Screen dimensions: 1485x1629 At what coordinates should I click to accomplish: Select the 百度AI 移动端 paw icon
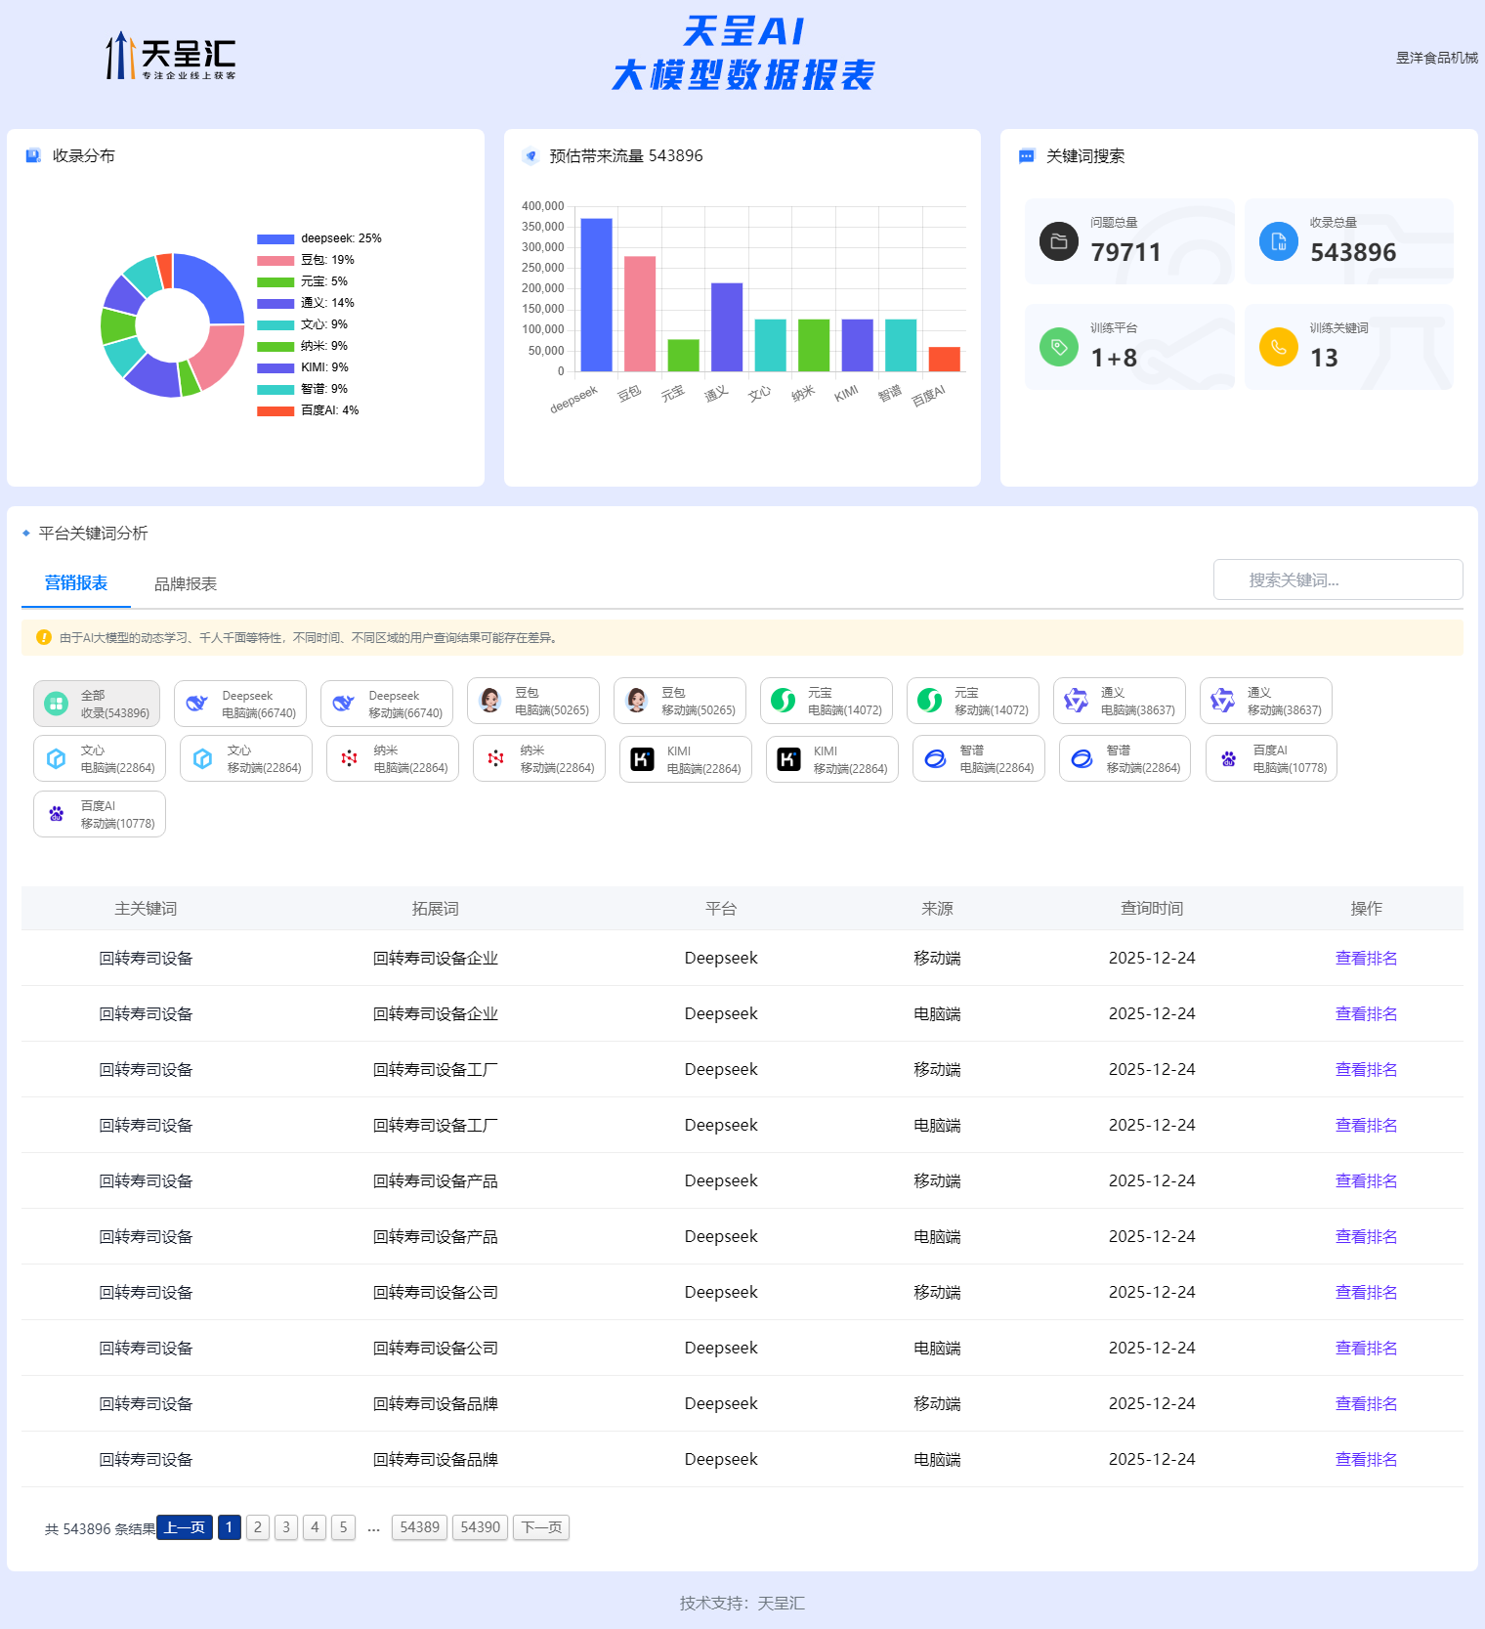pos(57,814)
